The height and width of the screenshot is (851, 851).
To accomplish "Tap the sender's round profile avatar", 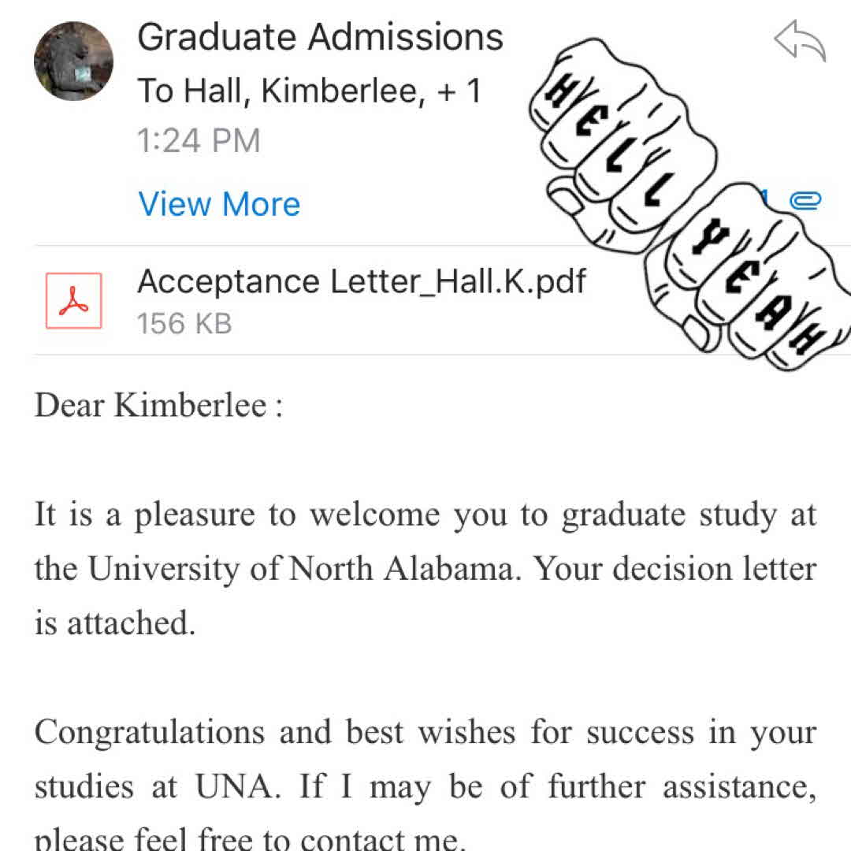I will coord(74,61).
